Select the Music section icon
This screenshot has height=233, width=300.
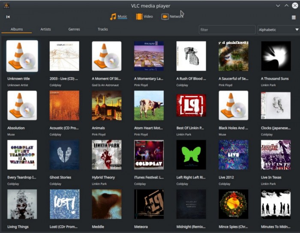click(113, 17)
